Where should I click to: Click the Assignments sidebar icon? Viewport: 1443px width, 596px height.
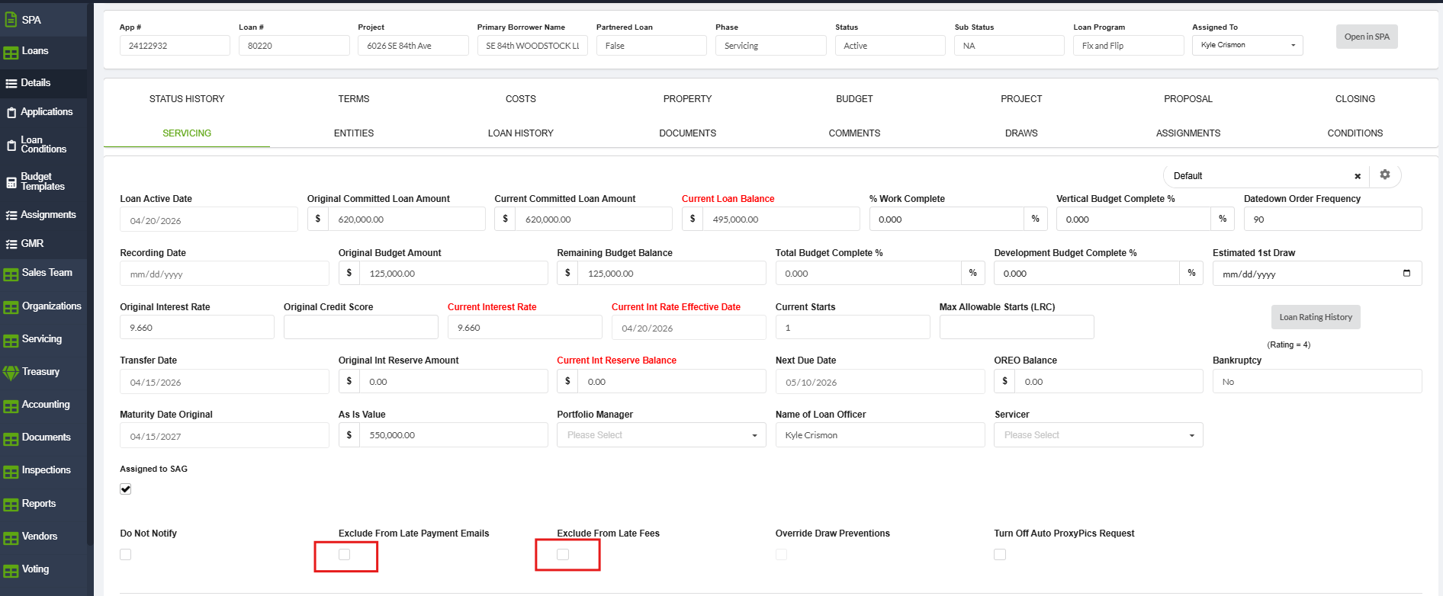pyautogui.click(x=11, y=216)
